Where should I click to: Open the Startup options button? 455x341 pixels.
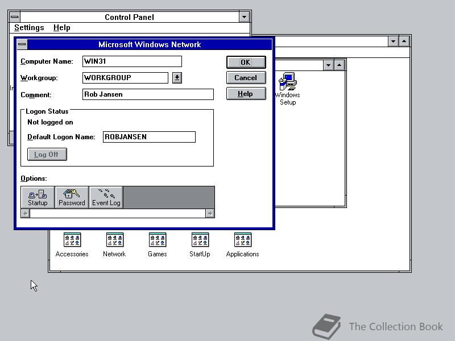pos(38,197)
